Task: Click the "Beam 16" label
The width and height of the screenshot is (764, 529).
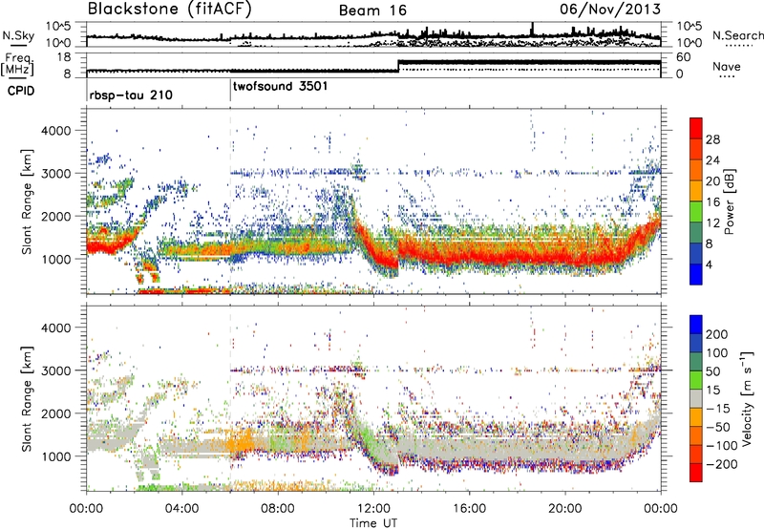Action: [372, 11]
